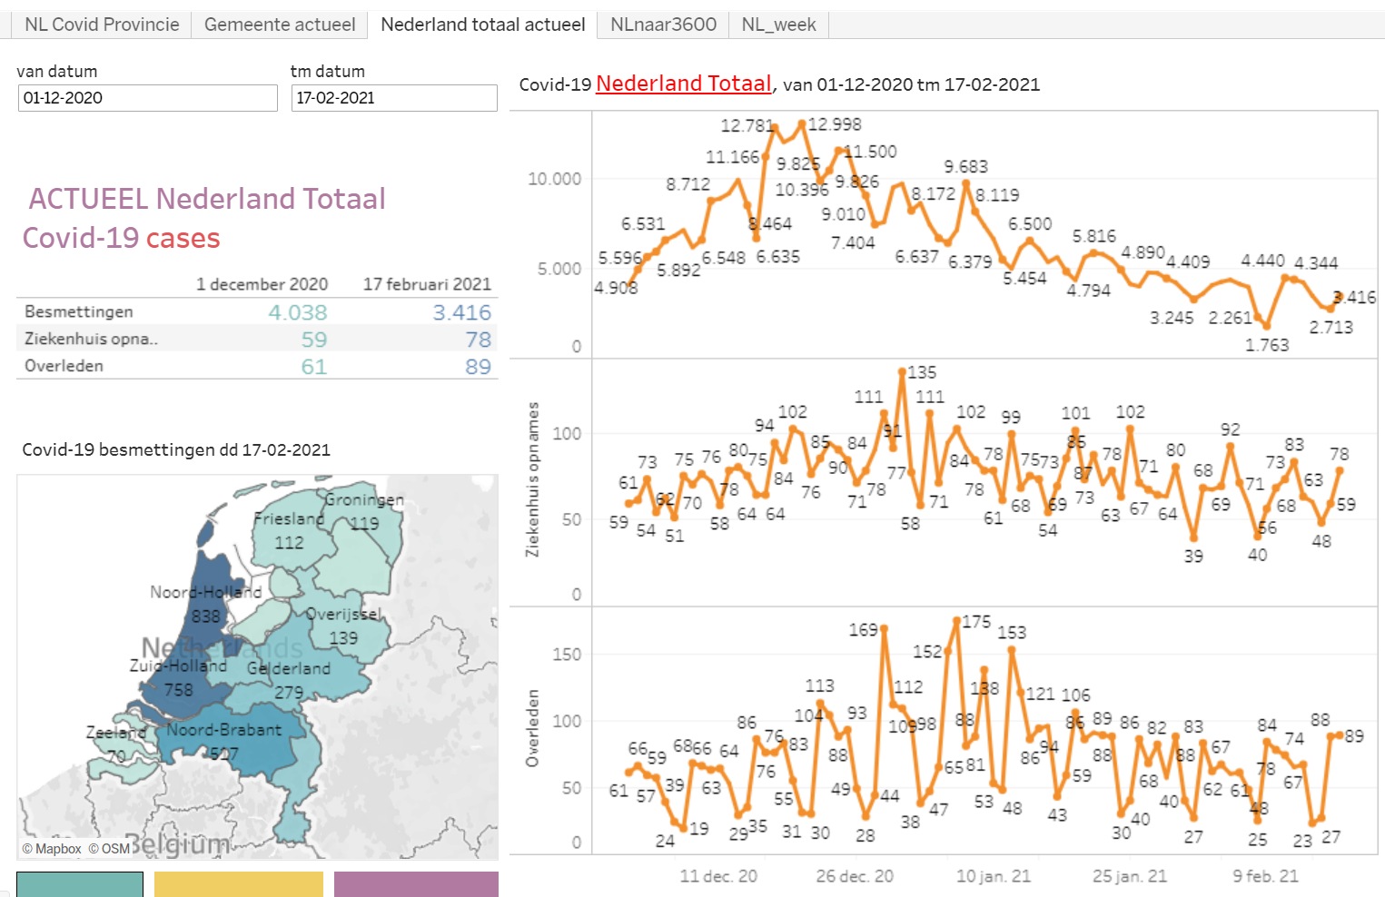Click the red Nederland Totaal title link
The width and height of the screenshot is (1385, 897).
tap(683, 84)
